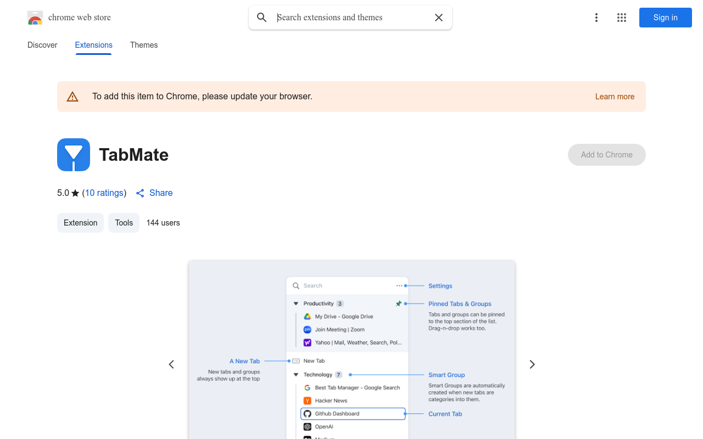703x439 pixels.
Task: Click the Learn more link
Action: coord(615,97)
